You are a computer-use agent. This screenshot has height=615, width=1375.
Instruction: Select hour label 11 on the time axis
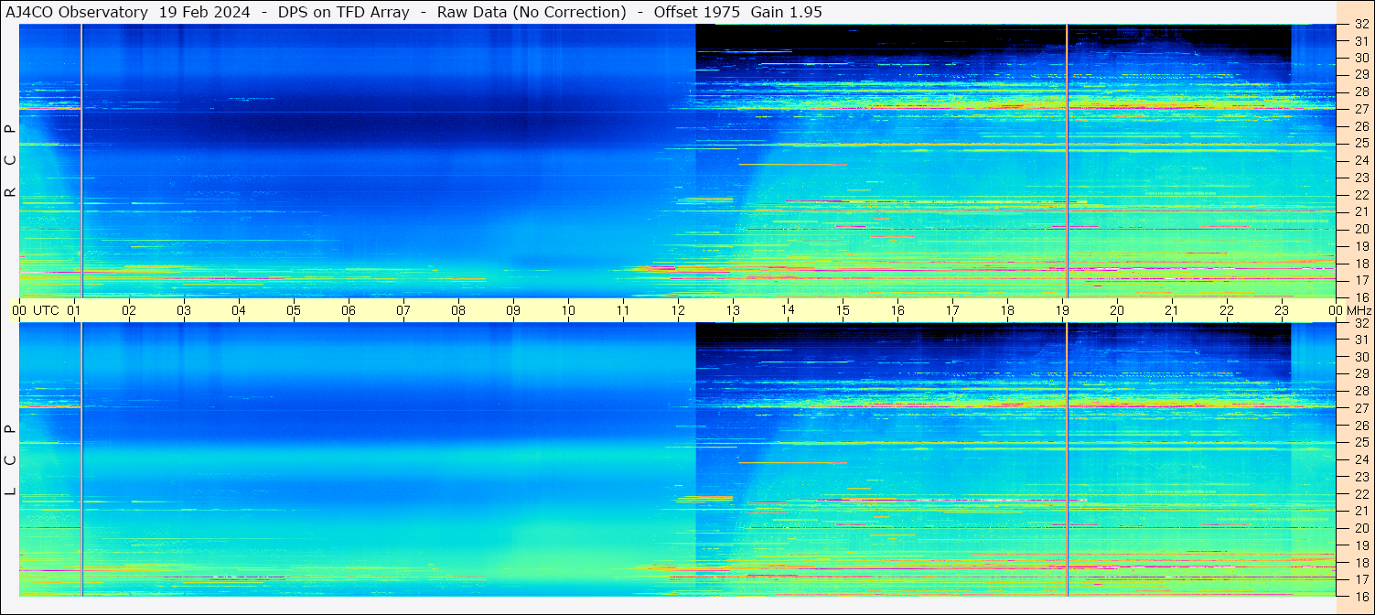pyautogui.click(x=623, y=310)
